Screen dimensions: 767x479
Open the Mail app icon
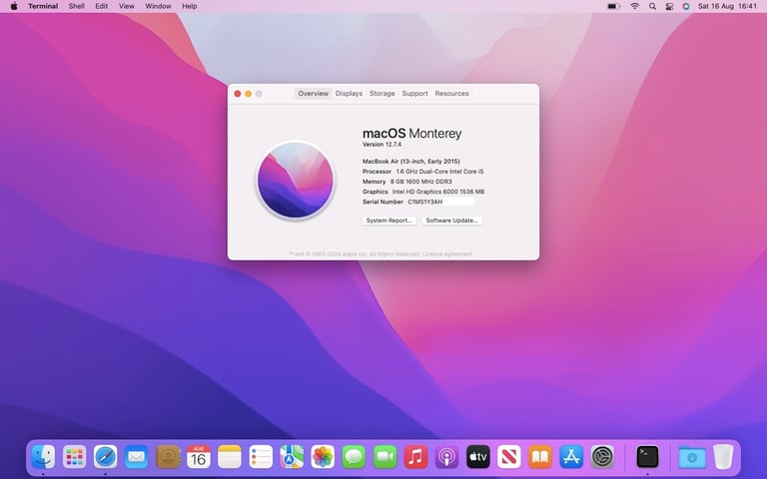point(137,457)
